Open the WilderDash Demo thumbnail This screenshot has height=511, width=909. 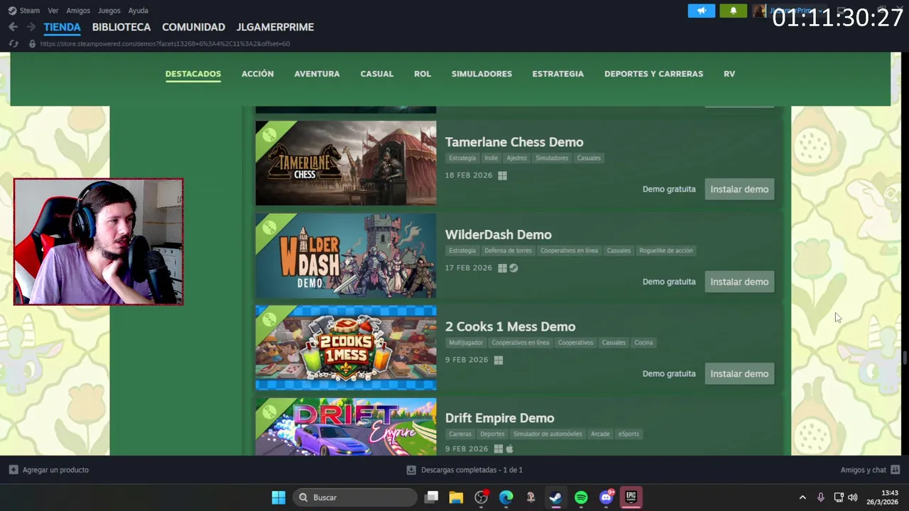pyautogui.click(x=346, y=255)
